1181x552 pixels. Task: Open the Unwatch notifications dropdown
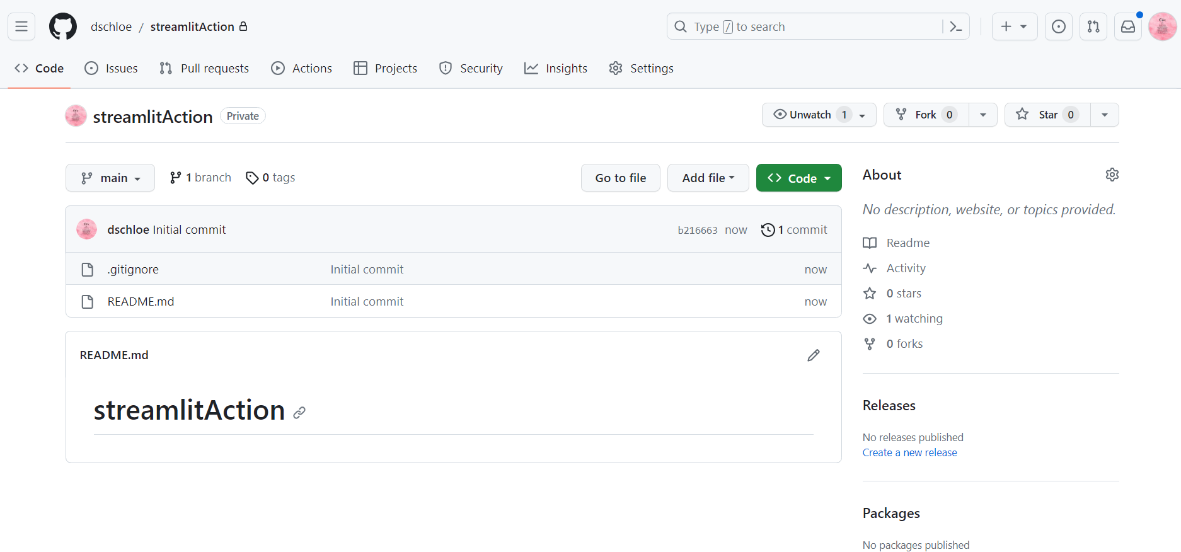click(819, 115)
